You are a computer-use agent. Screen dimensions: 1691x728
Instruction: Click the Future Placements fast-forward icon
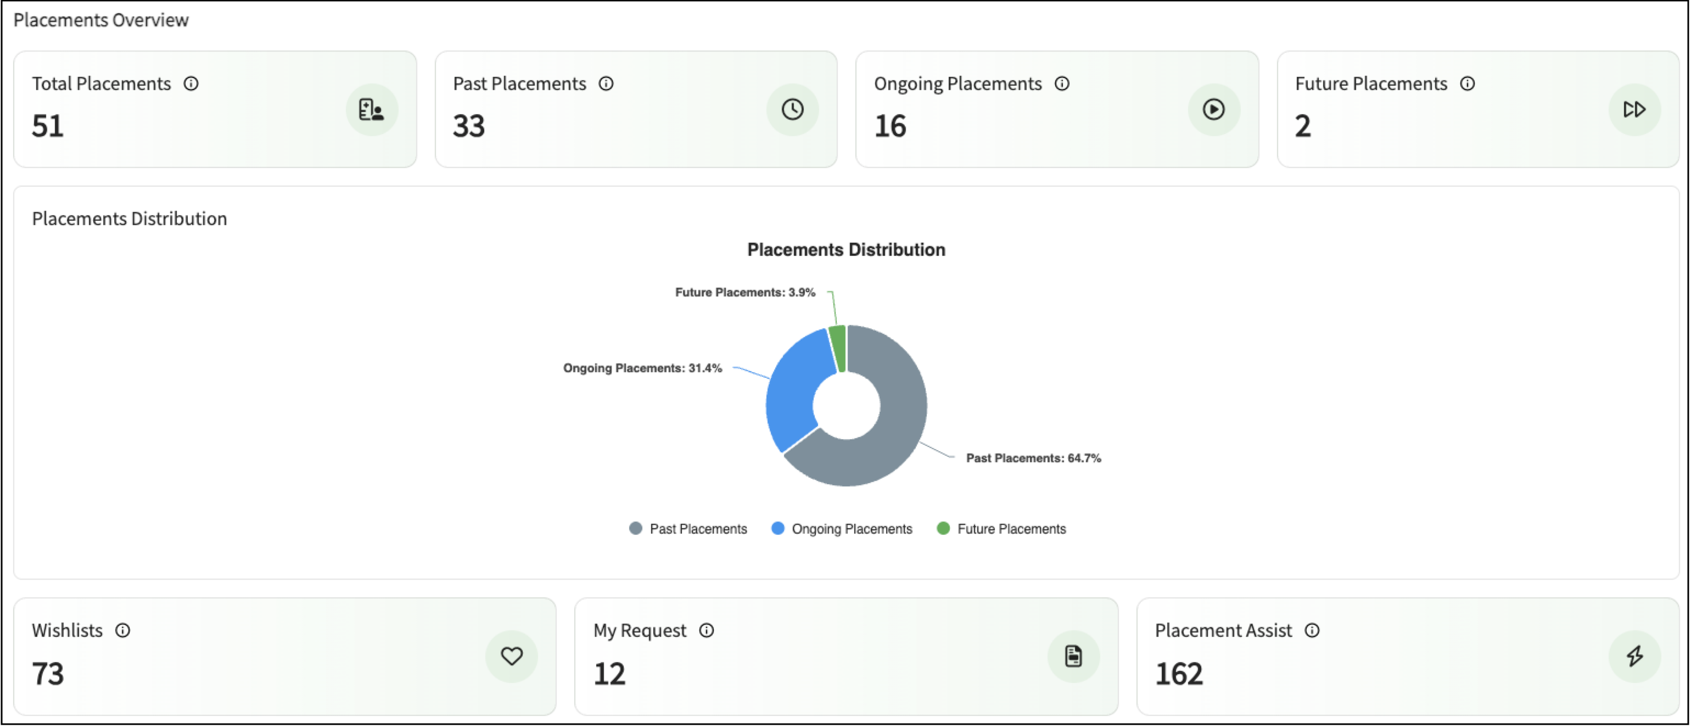click(x=1634, y=110)
